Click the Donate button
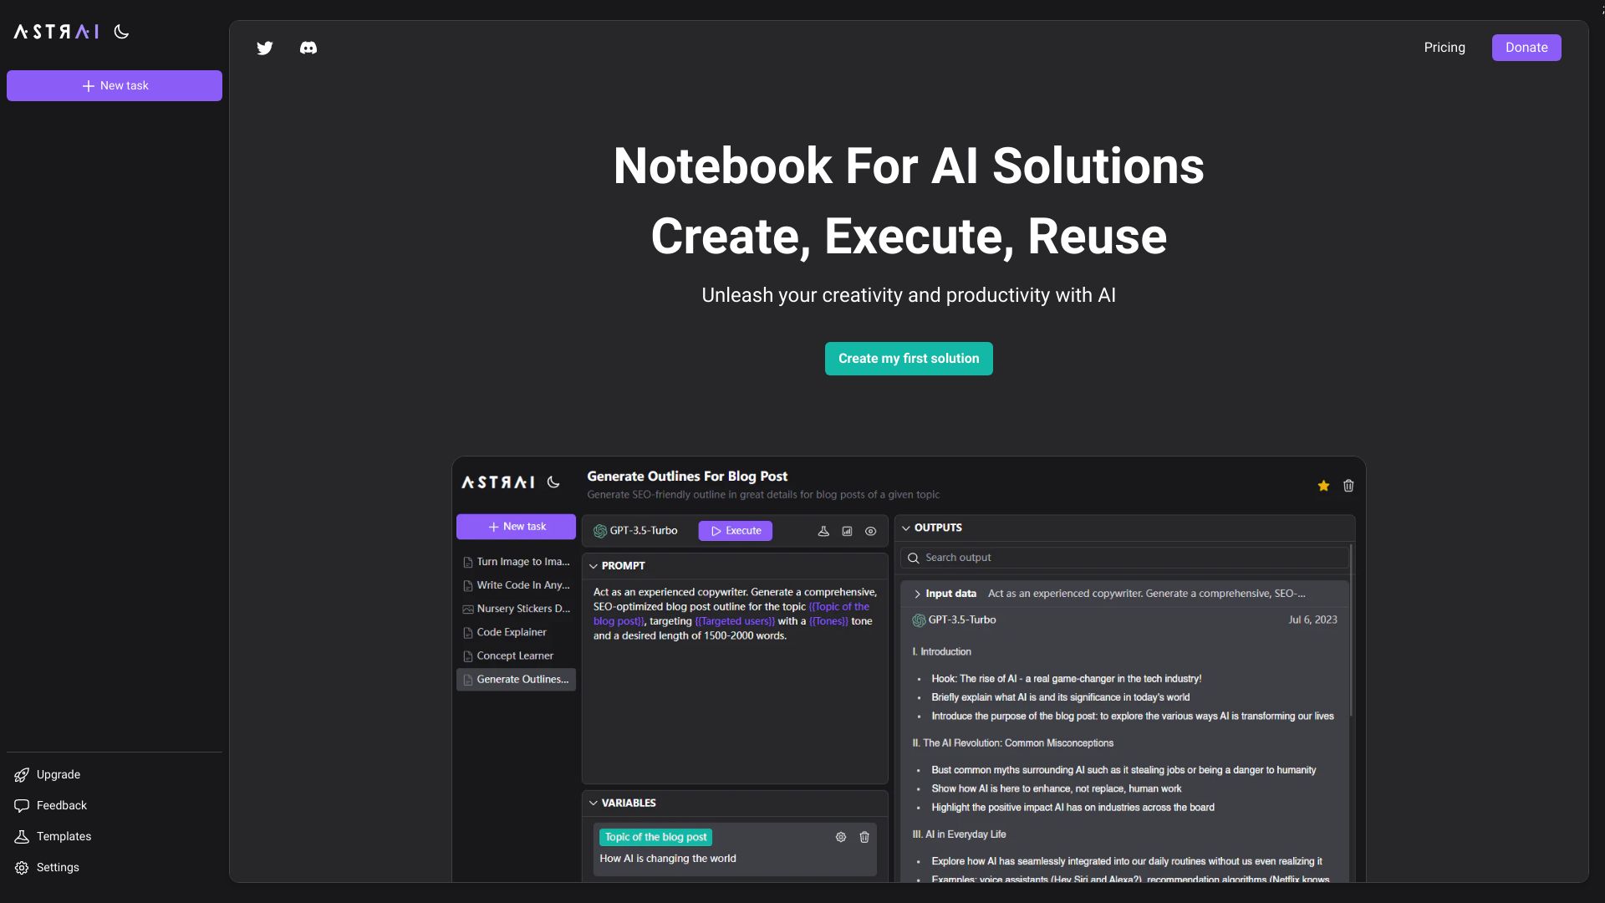This screenshot has width=1605, height=903. 1526,48
